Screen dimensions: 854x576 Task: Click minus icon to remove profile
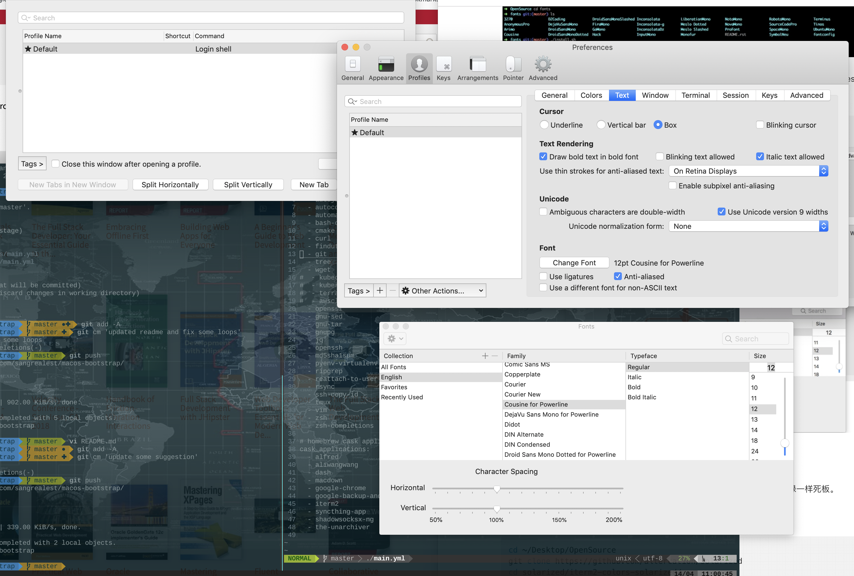(393, 291)
